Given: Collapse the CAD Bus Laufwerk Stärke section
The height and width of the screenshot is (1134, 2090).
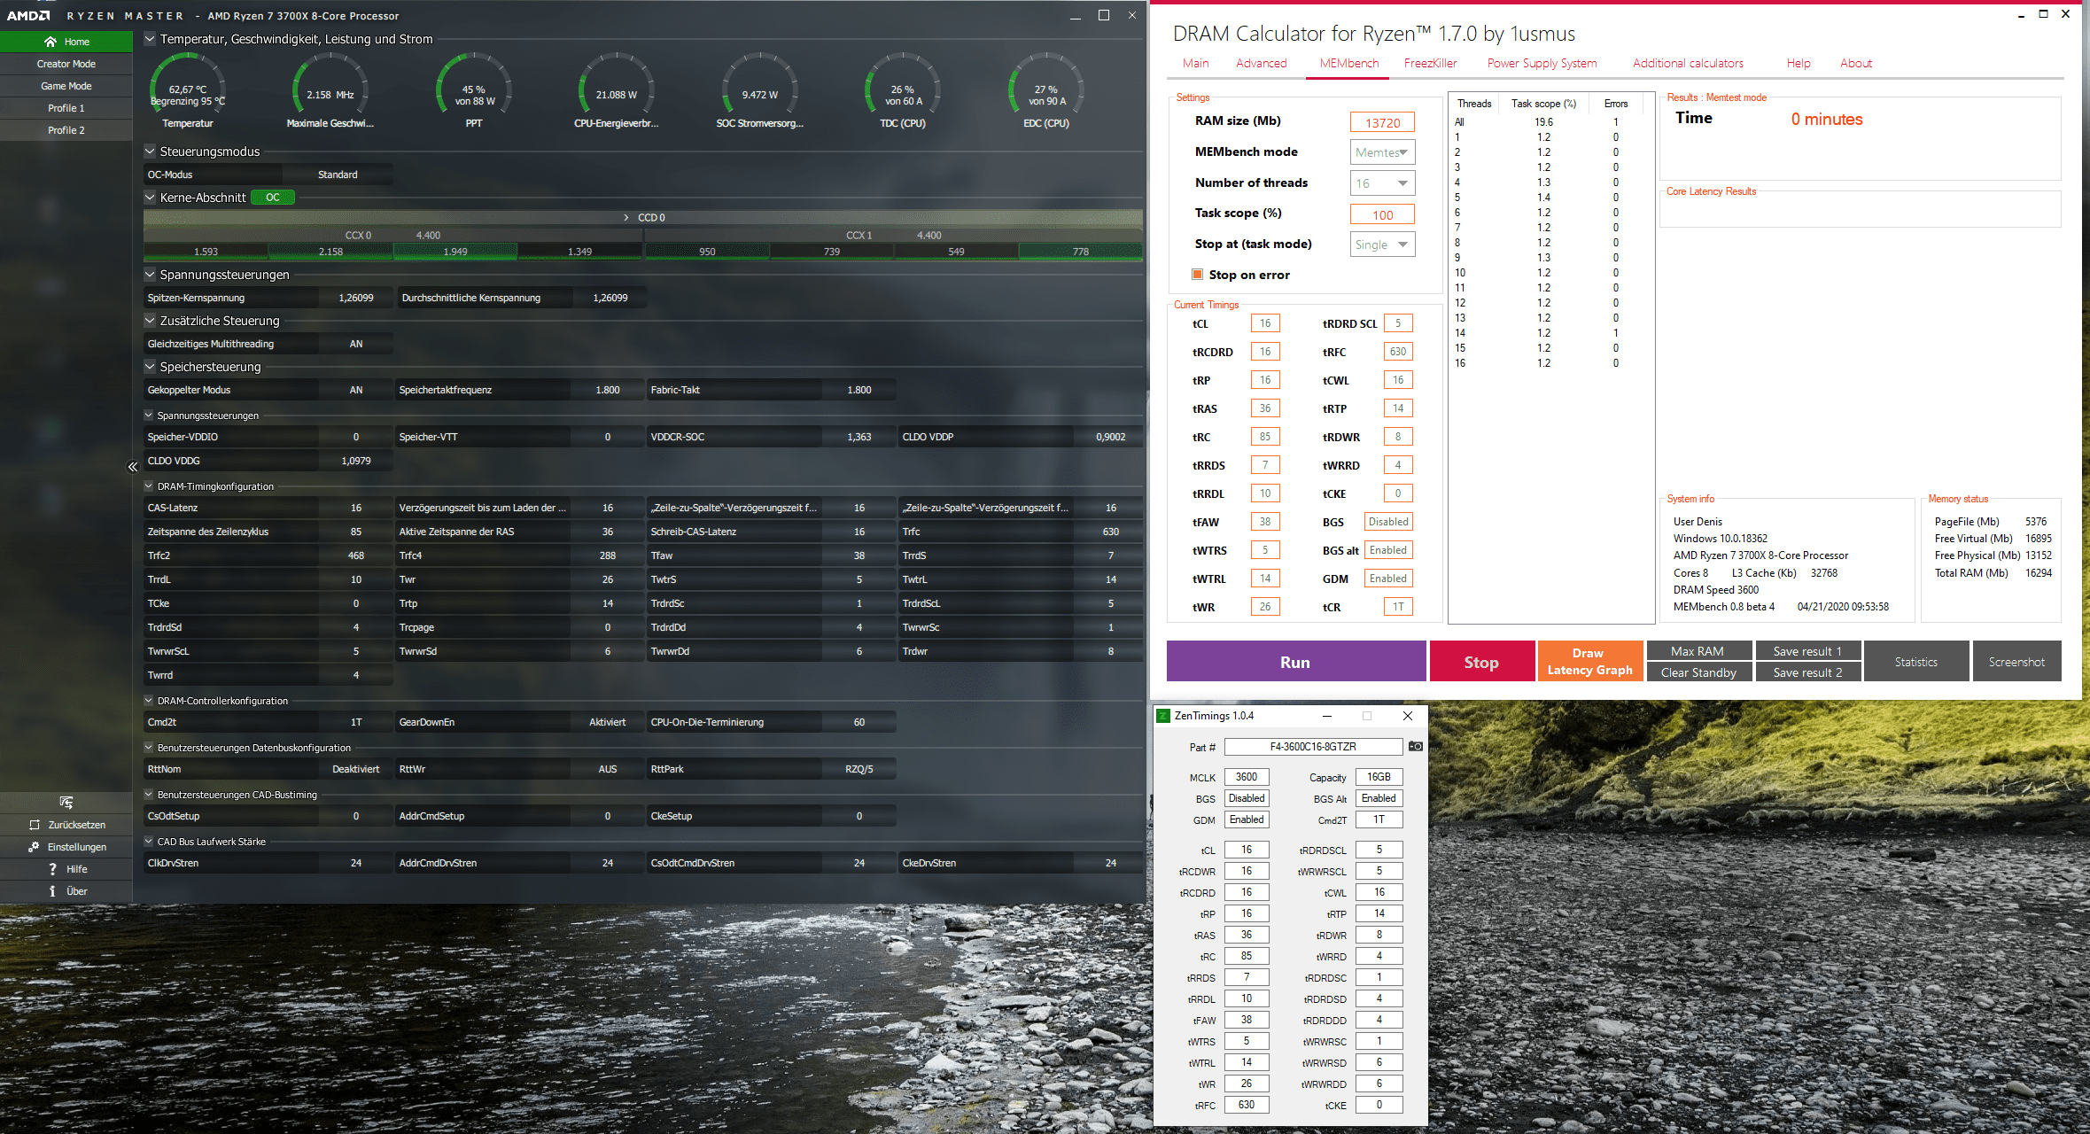Looking at the screenshot, I should 149,842.
